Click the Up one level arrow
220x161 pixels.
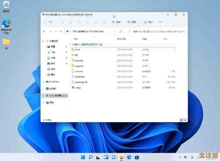point(61,31)
